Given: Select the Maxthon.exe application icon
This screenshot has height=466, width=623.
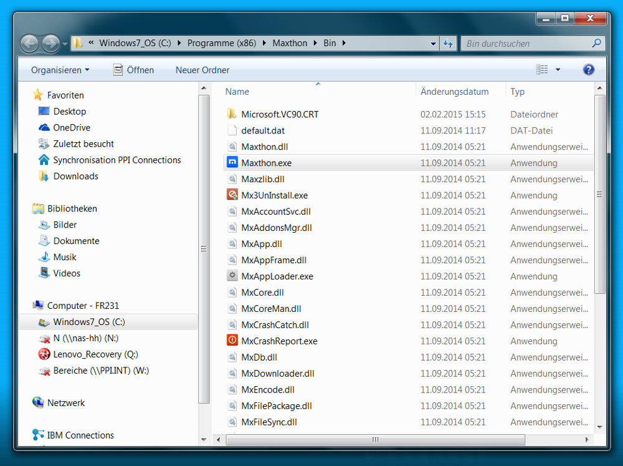Looking at the screenshot, I should [x=232, y=163].
